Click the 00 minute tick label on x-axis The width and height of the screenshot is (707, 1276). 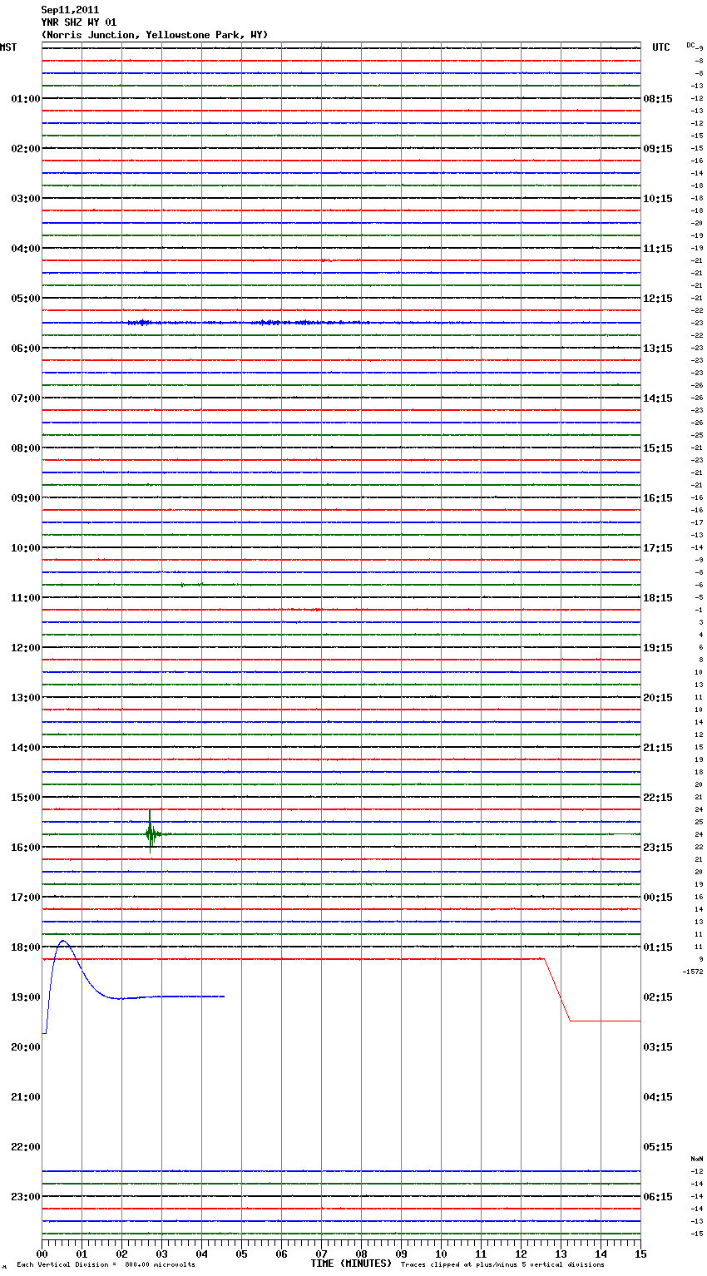point(42,1254)
